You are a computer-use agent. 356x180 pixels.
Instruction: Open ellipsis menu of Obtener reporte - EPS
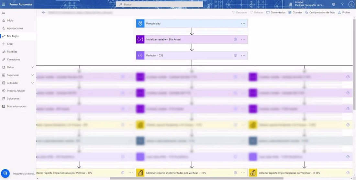click(x=130, y=173)
